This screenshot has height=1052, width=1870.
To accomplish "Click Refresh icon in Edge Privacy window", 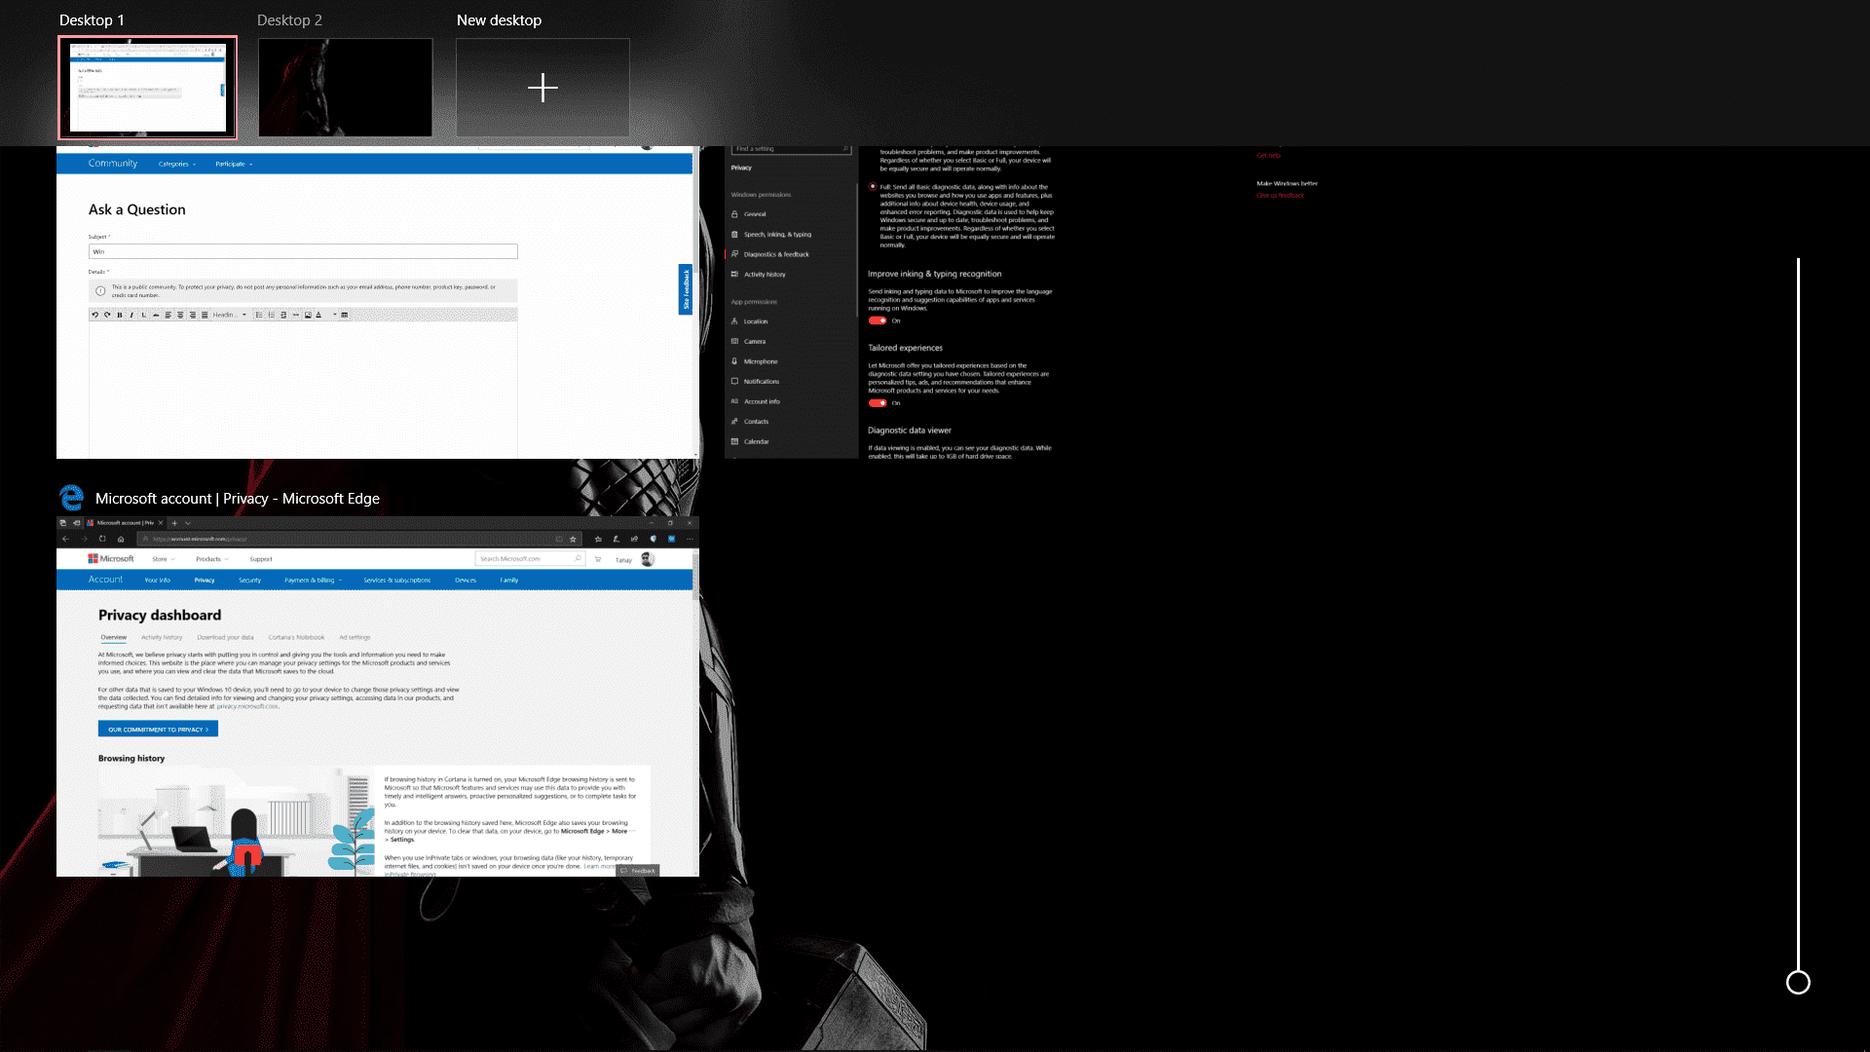I will click(x=102, y=539).
